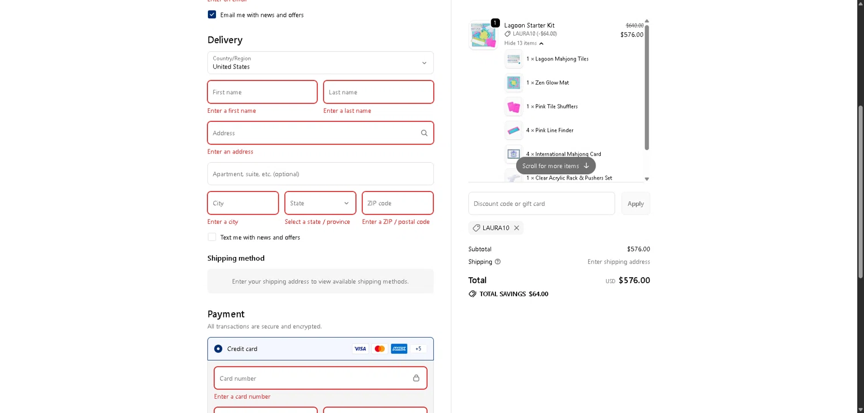Click the +5 more payment cards badge
The height and width of the screenshot is (413, 864).
pos(418,349)
